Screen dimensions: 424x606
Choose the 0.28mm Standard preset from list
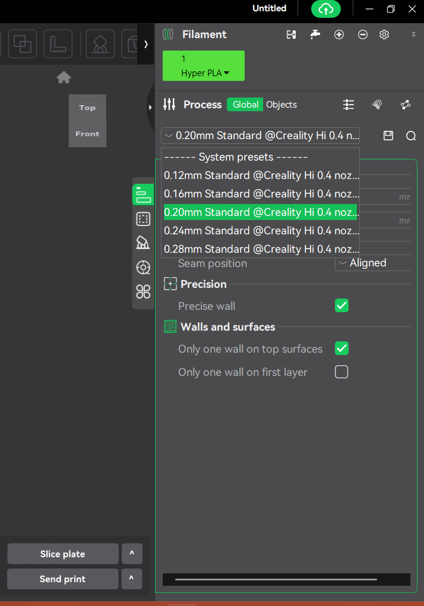[261, 249]
